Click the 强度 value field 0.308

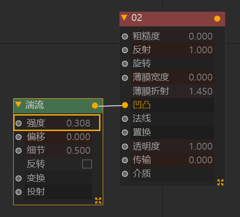(x=58, y=123)
